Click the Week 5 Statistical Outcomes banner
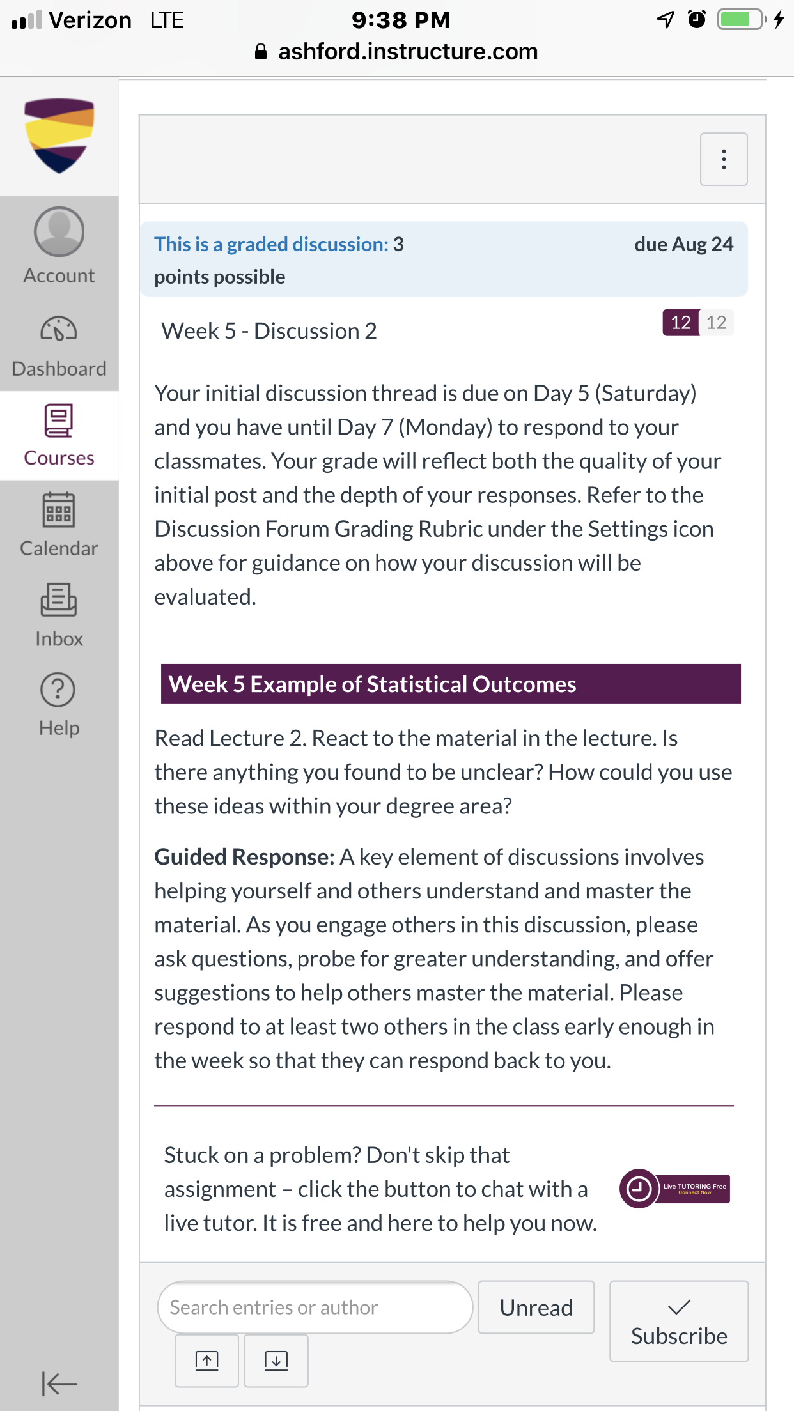This screenshot has width=794, height=1411. tap(451, 684)
